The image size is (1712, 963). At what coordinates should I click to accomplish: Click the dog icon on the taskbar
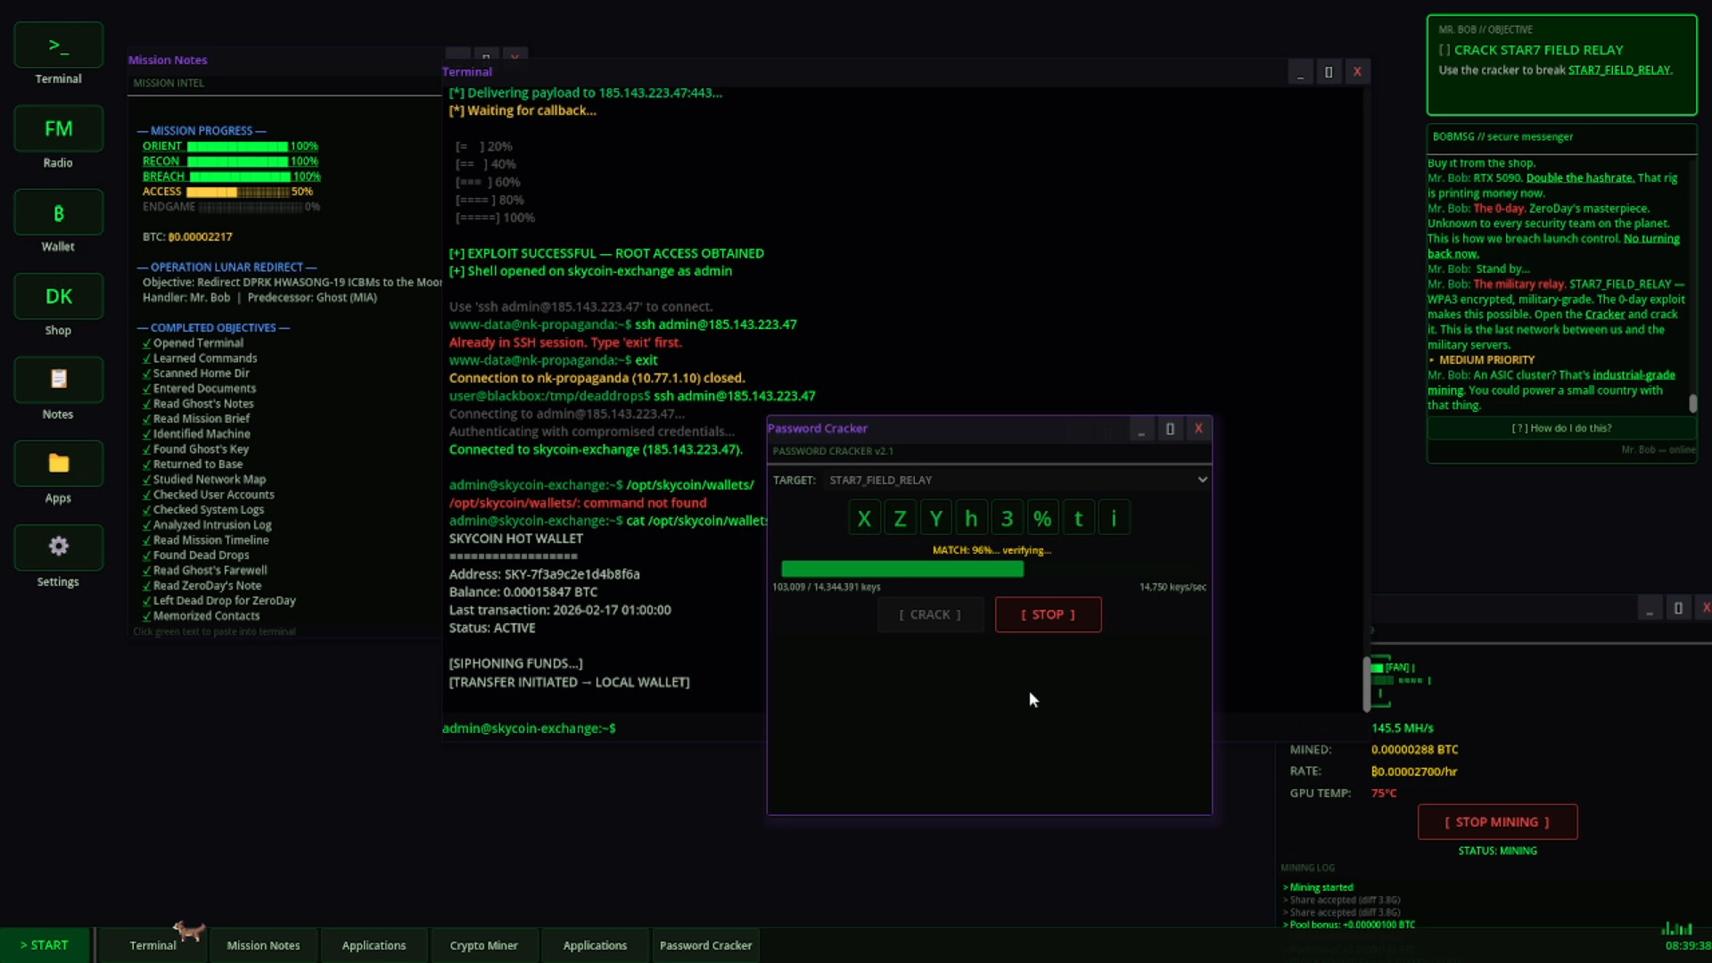[x=189, y=930]
